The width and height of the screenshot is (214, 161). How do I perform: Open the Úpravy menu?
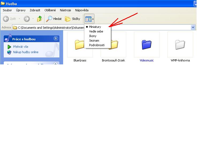[21, 10]
